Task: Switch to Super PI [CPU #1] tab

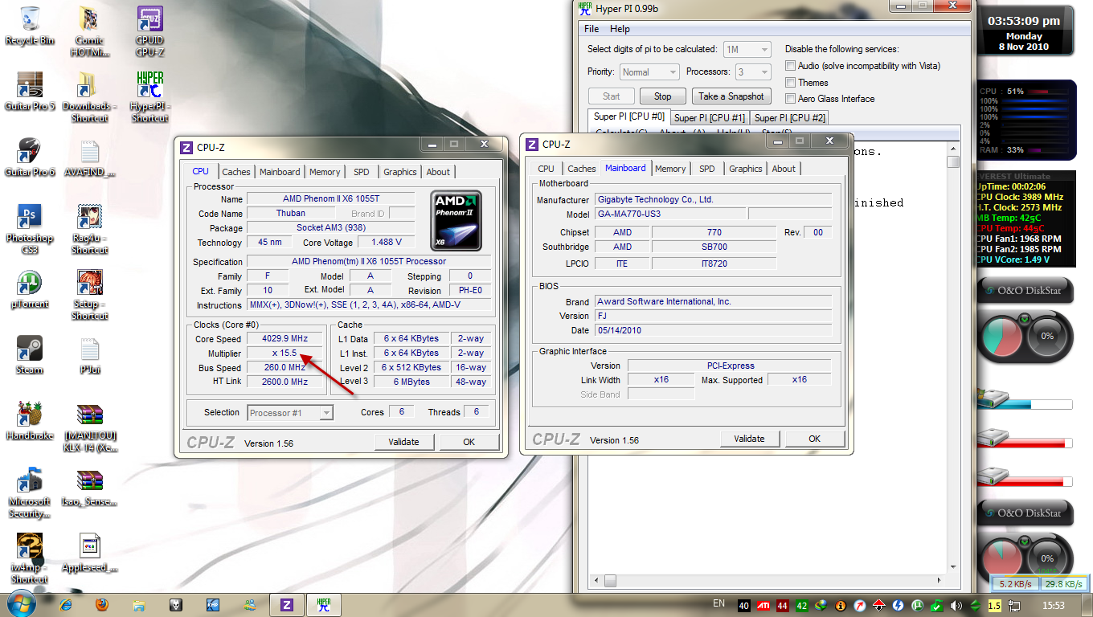Action: pyautogui.click(x=710, y=118)
